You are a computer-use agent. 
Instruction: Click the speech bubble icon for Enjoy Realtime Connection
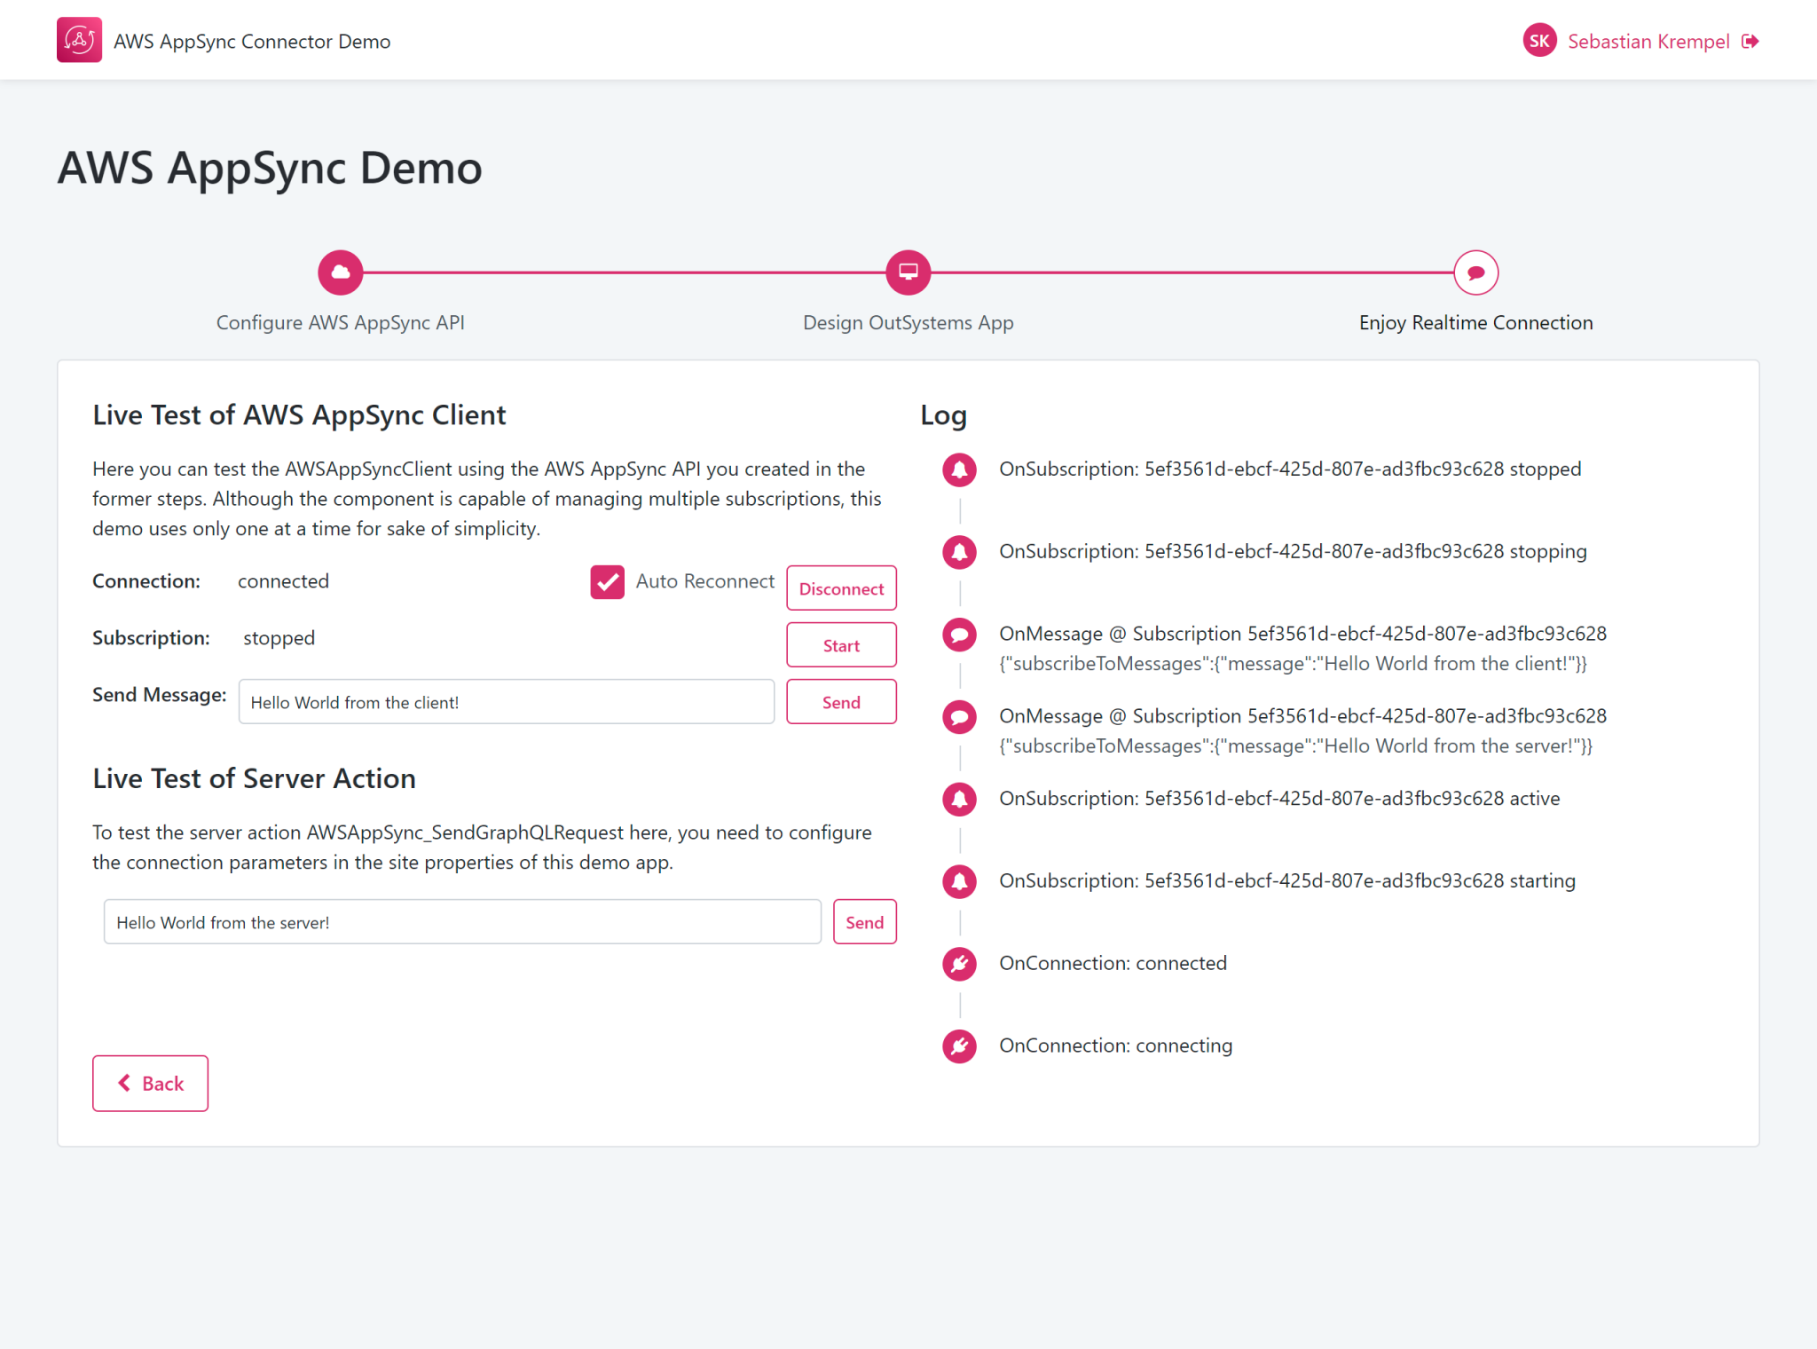click(x=1475, y=272)
